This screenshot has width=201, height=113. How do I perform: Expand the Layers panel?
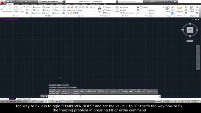[81, 16]
